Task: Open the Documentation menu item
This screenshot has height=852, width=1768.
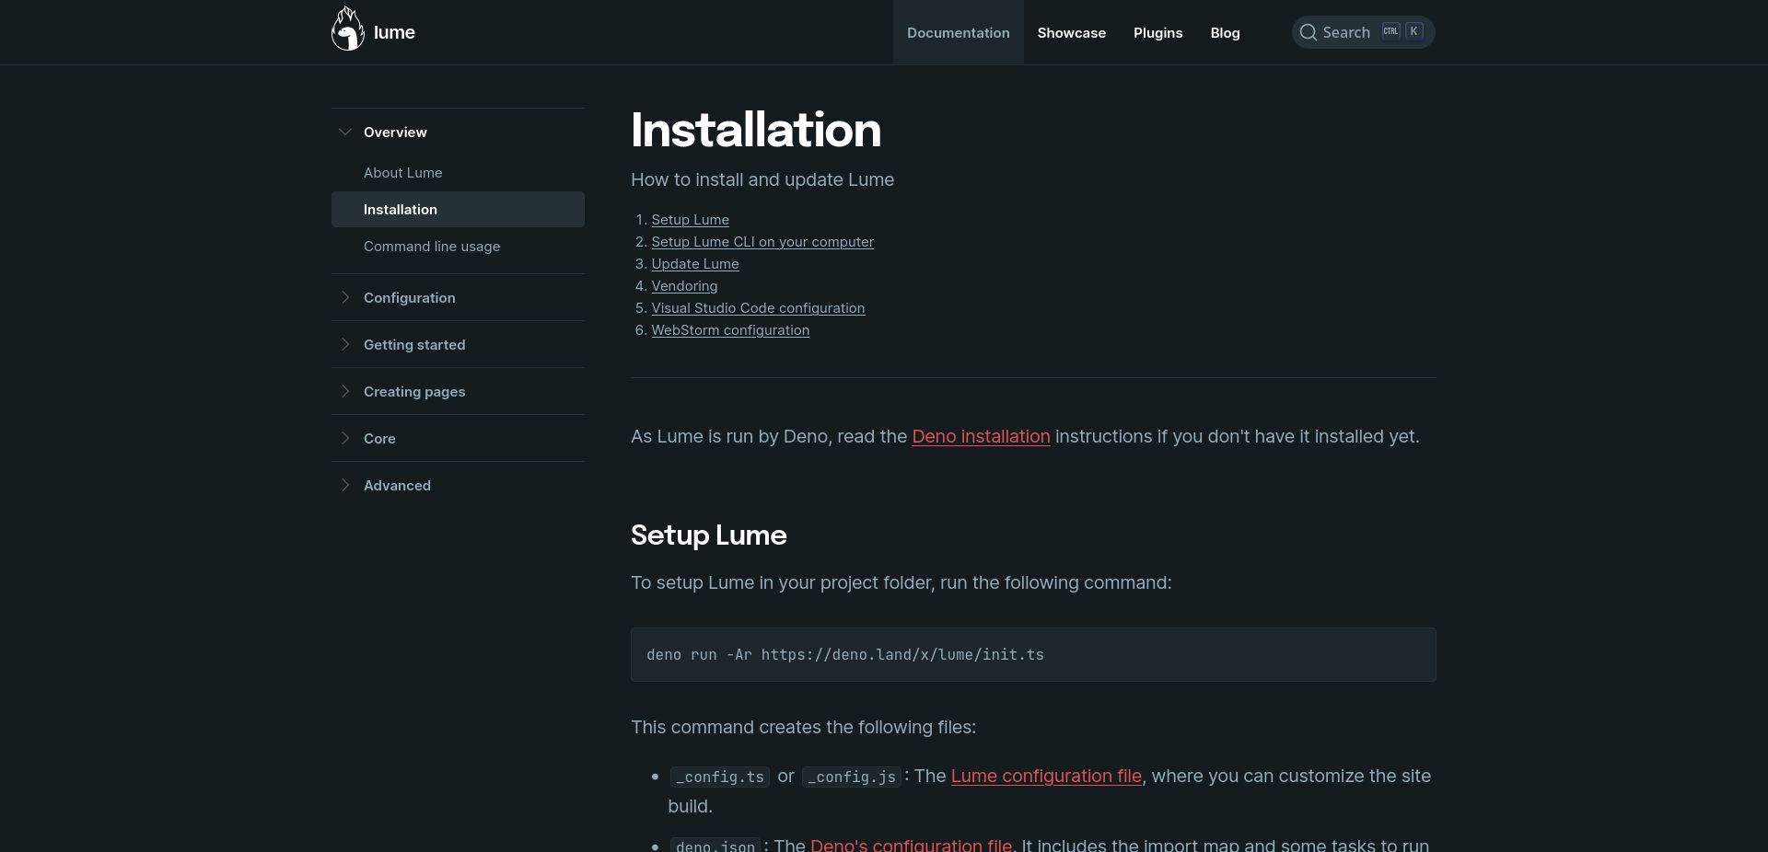Action: (958, 32)
